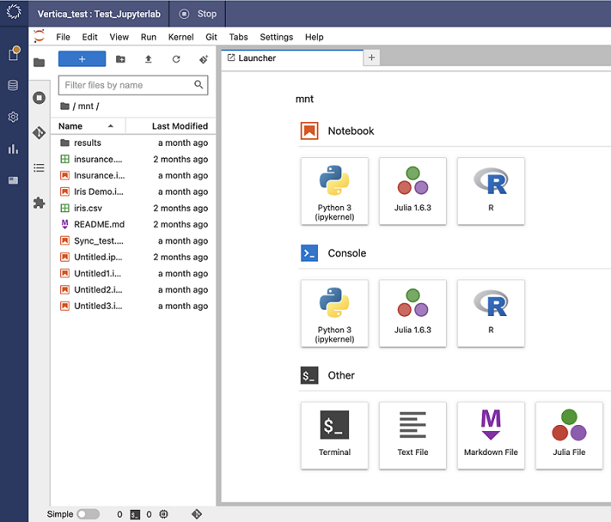Click the Upload Files icon
611x522 pixels.
148,60
